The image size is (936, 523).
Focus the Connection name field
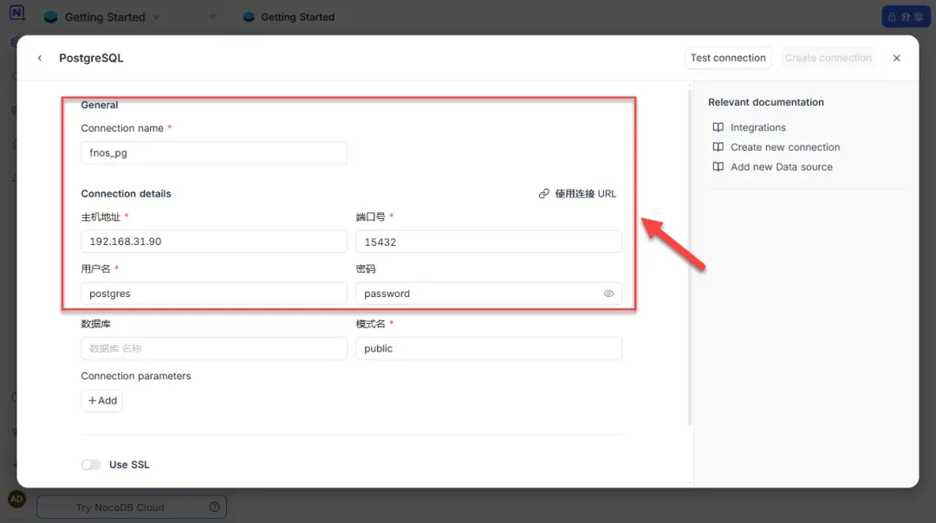tap(214, 152)
